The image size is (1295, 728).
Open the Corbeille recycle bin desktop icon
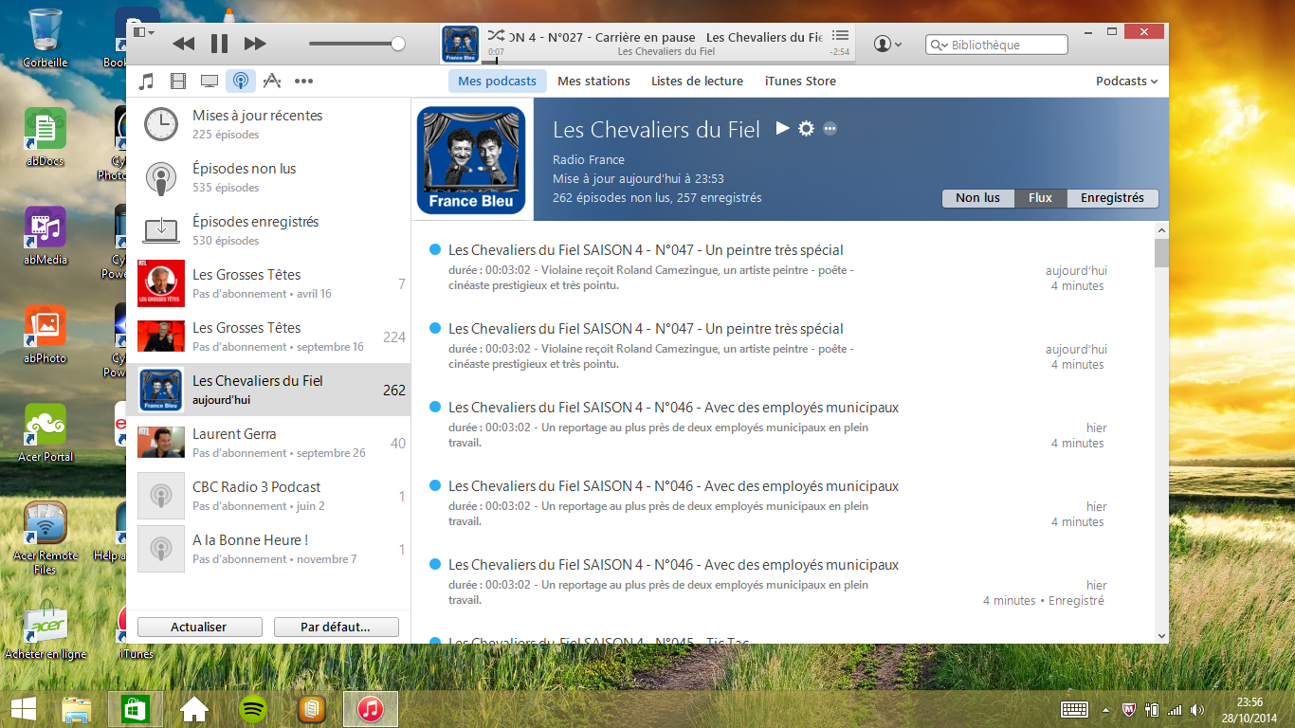[46, 39]
